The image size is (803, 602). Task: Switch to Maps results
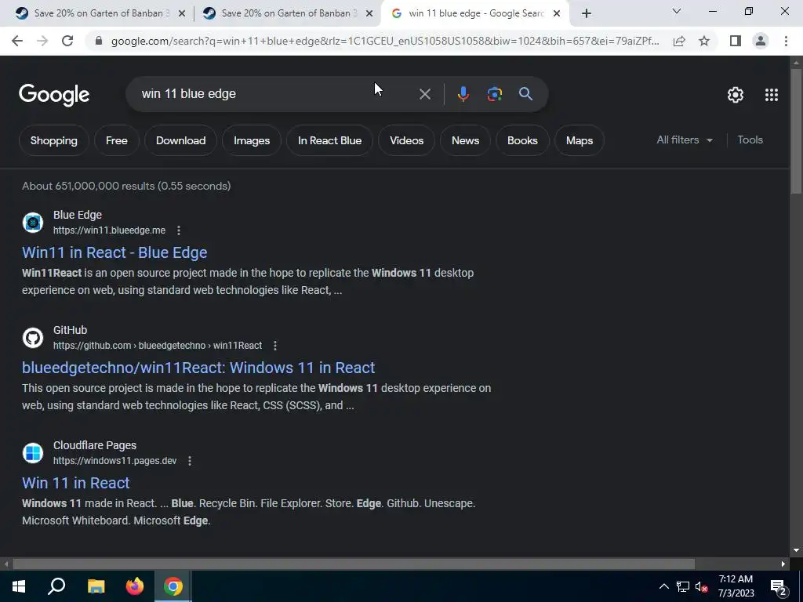[x=580, y=140]
